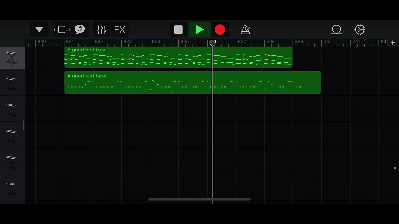
Task: Open the song settings gear
Action: tap(360, 30)
